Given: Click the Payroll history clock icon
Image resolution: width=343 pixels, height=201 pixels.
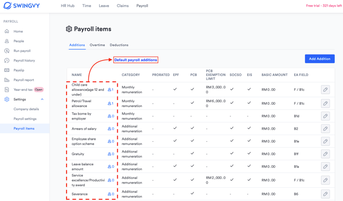Looking at the screenshot, I should 7,60.
